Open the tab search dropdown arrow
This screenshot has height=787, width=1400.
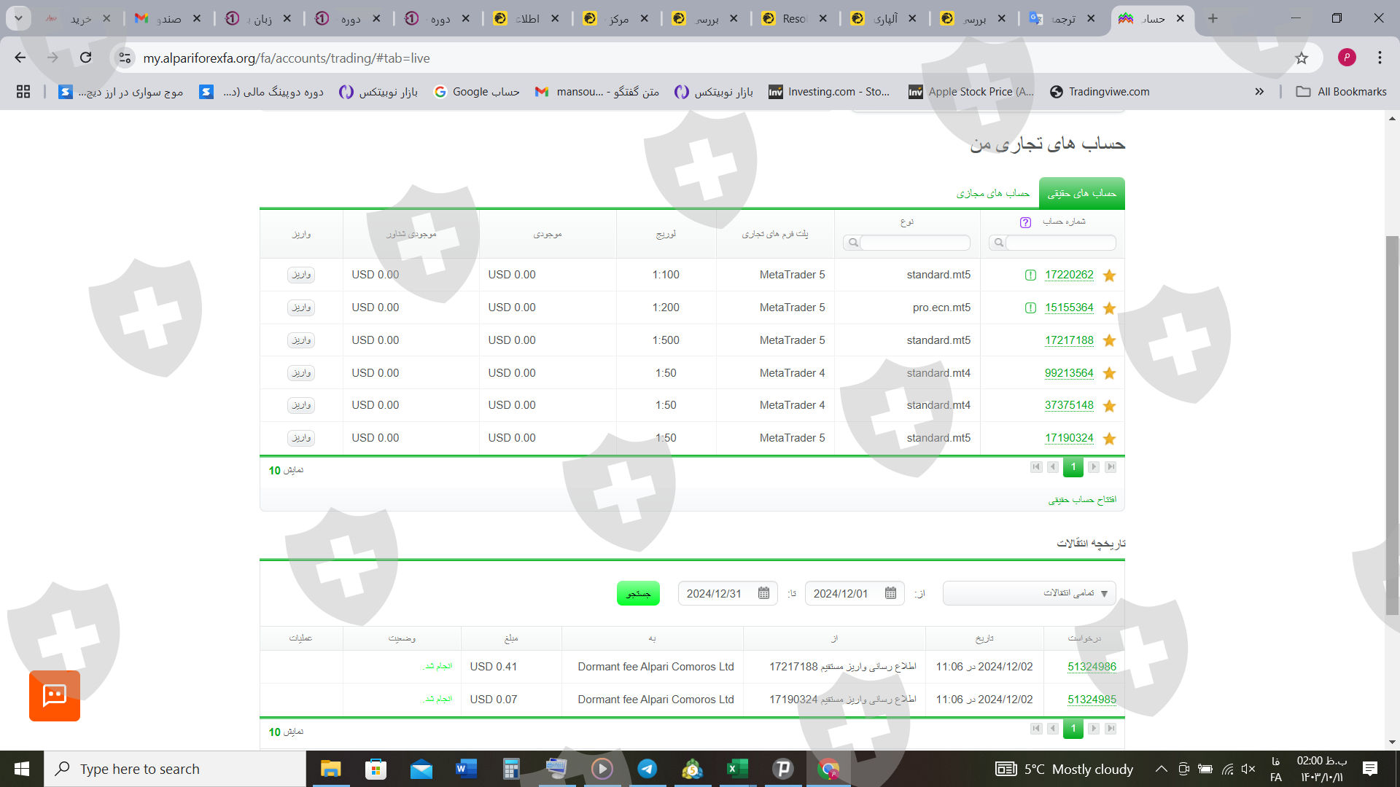(x=18, y=18)
